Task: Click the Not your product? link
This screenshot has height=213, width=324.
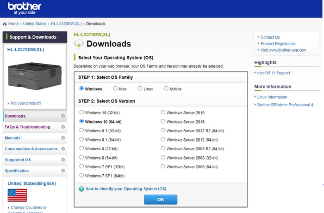Action: point(26,103)
